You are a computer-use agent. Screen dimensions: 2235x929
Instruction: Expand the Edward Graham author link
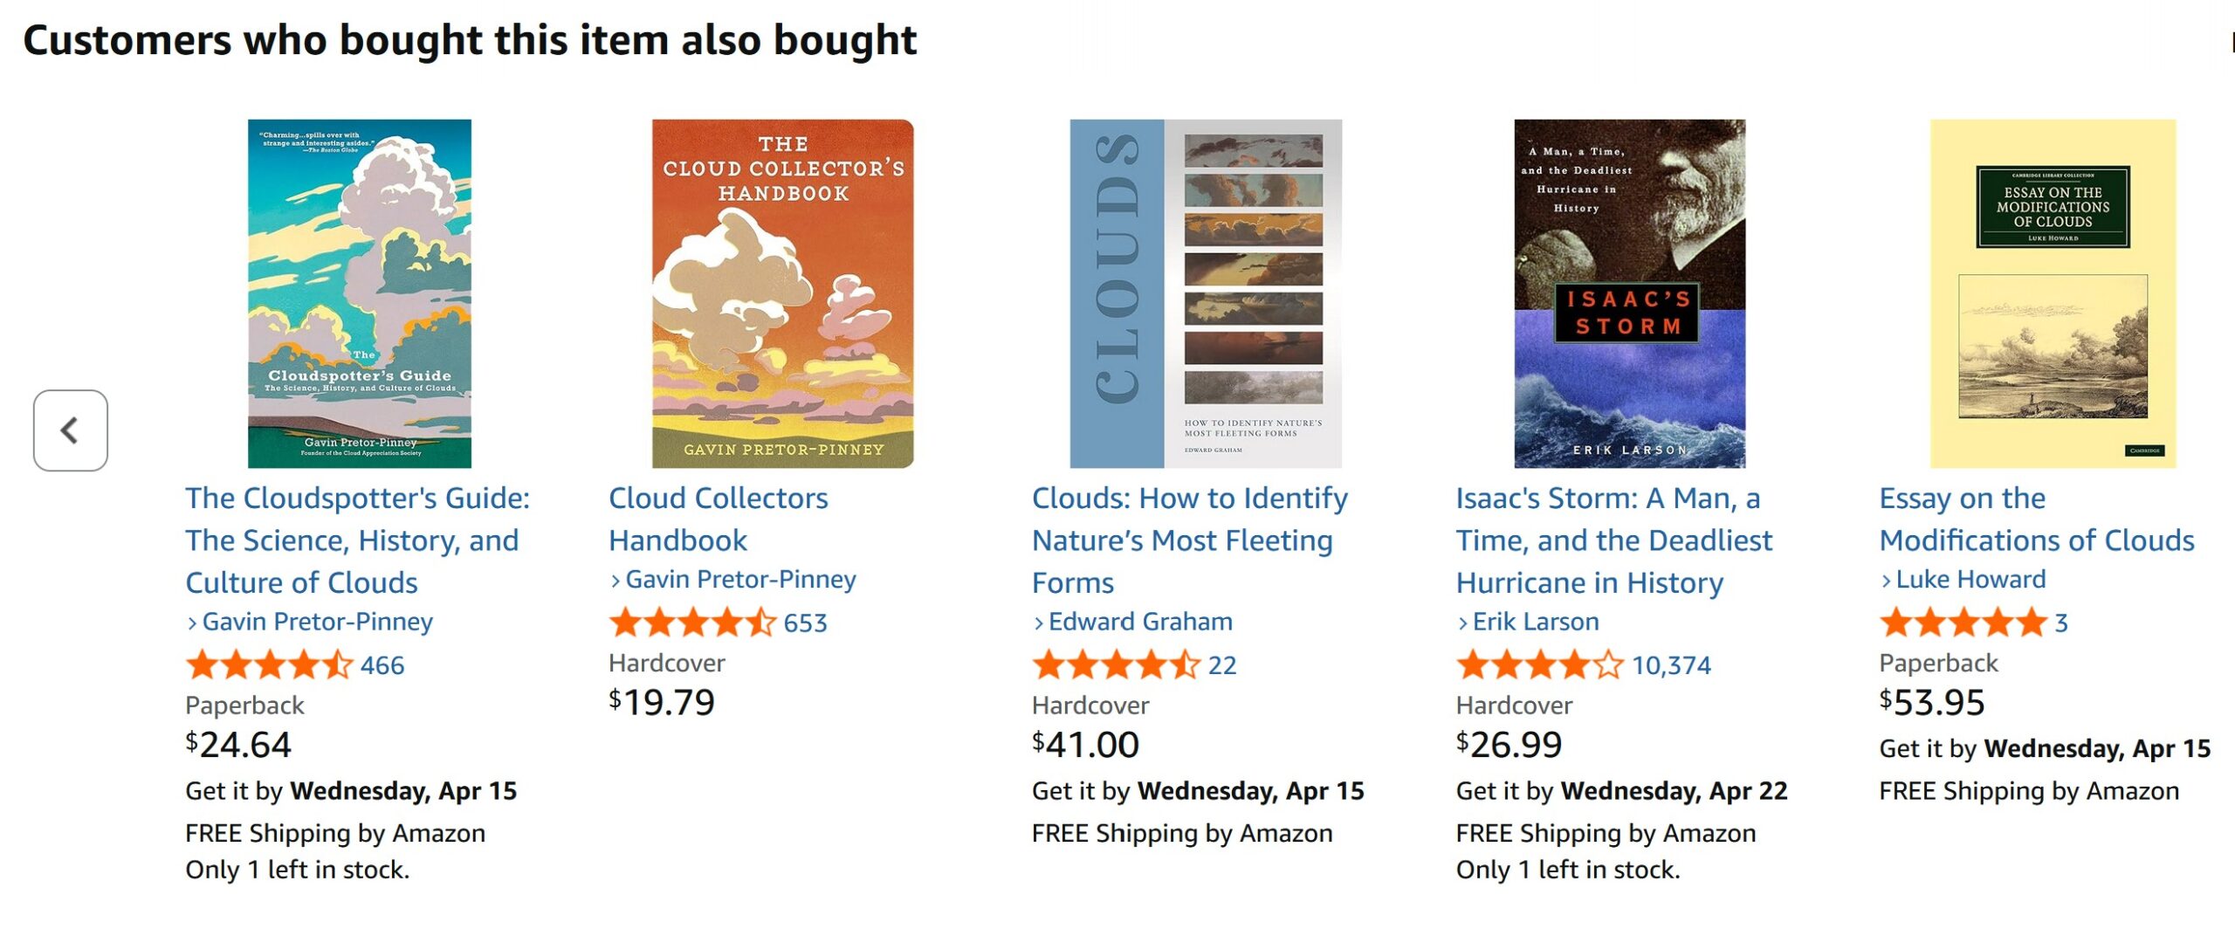tap(1139, 622)
